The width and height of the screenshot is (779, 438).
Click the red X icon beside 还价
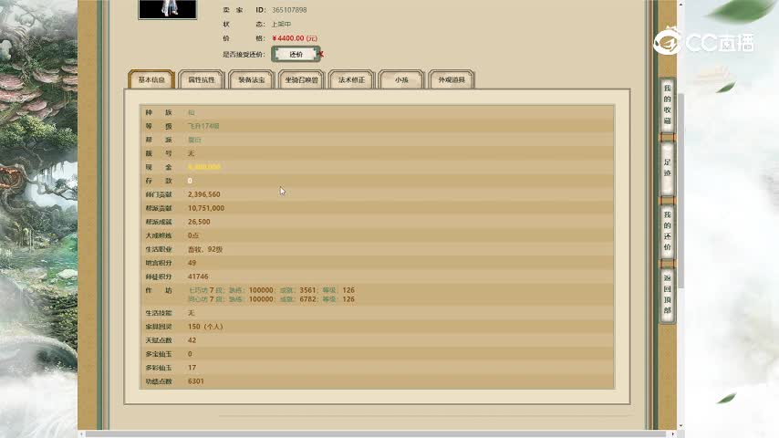point(321,55)
